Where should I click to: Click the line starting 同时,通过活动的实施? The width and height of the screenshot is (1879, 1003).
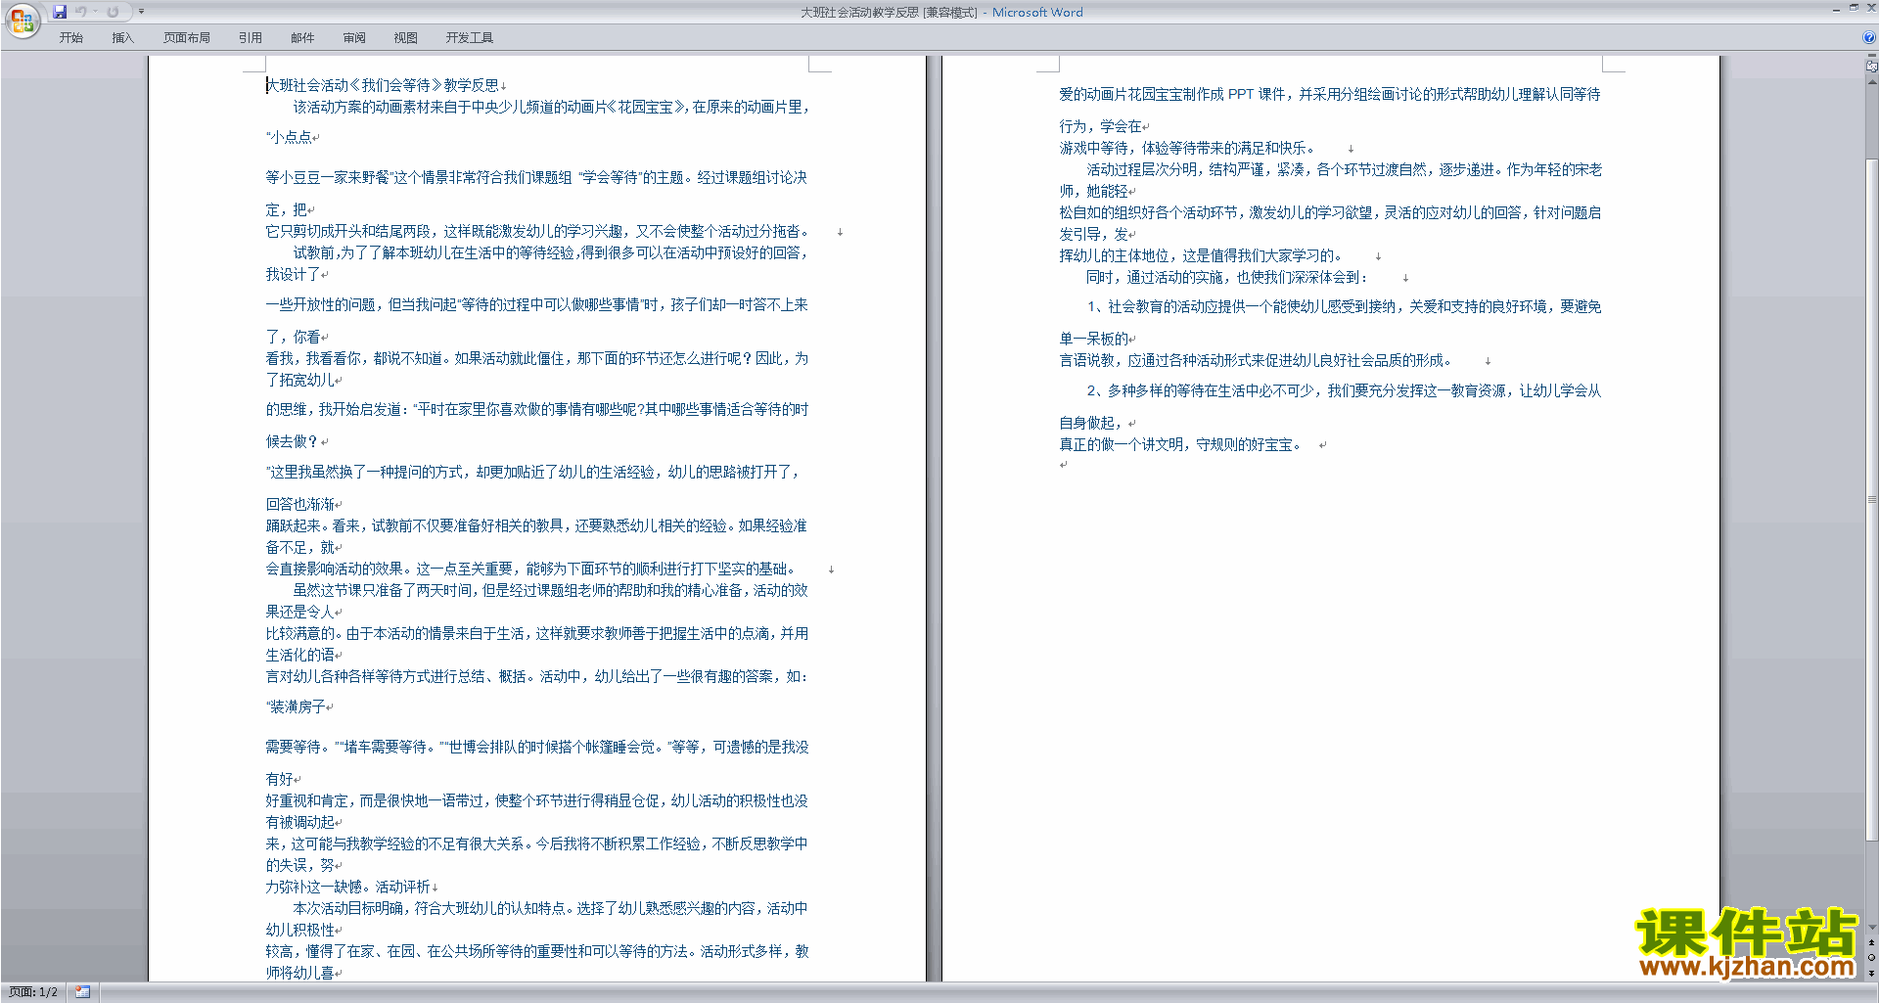pyautogui.click(x=1227, y=278)
